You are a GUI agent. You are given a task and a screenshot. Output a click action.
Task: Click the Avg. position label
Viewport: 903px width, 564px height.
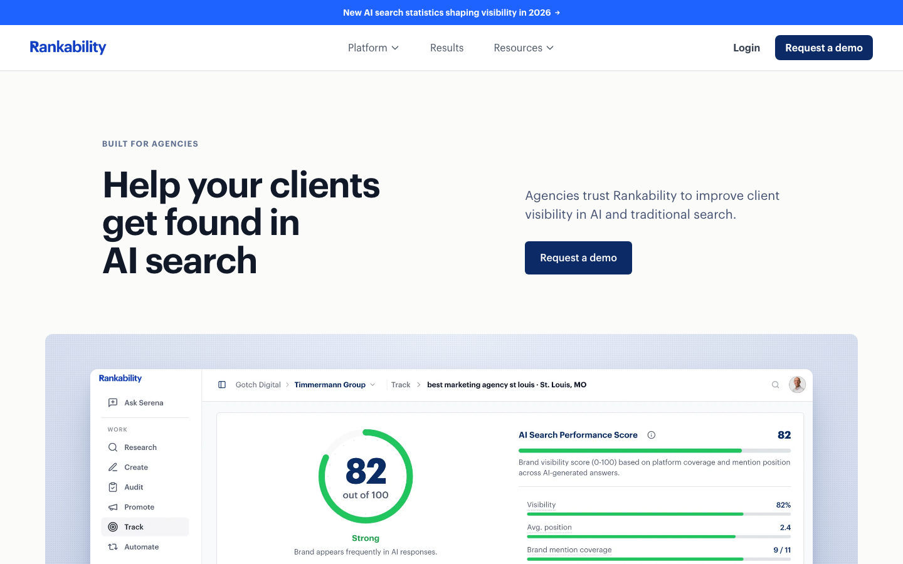point(549,527)
